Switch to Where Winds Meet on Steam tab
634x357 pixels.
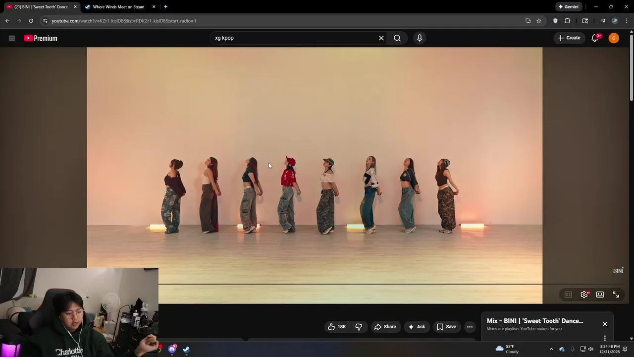119,7
